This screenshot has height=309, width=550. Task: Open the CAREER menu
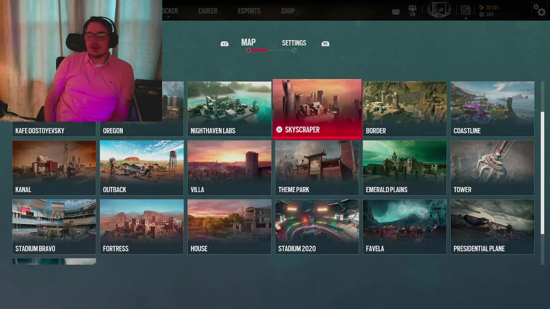(208, 11)
